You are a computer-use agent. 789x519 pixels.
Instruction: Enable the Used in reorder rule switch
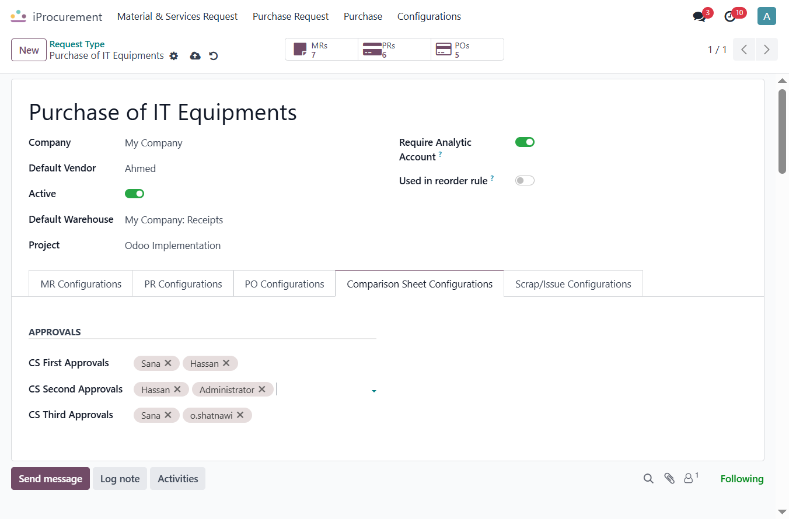coord(525,180)
